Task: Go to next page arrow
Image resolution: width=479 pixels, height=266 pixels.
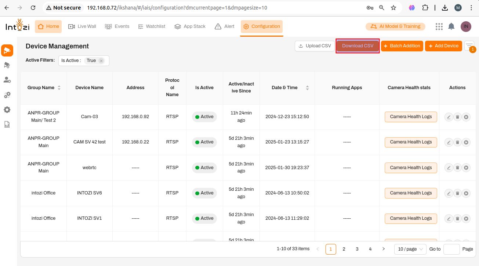Action: [x=384, y=249]
